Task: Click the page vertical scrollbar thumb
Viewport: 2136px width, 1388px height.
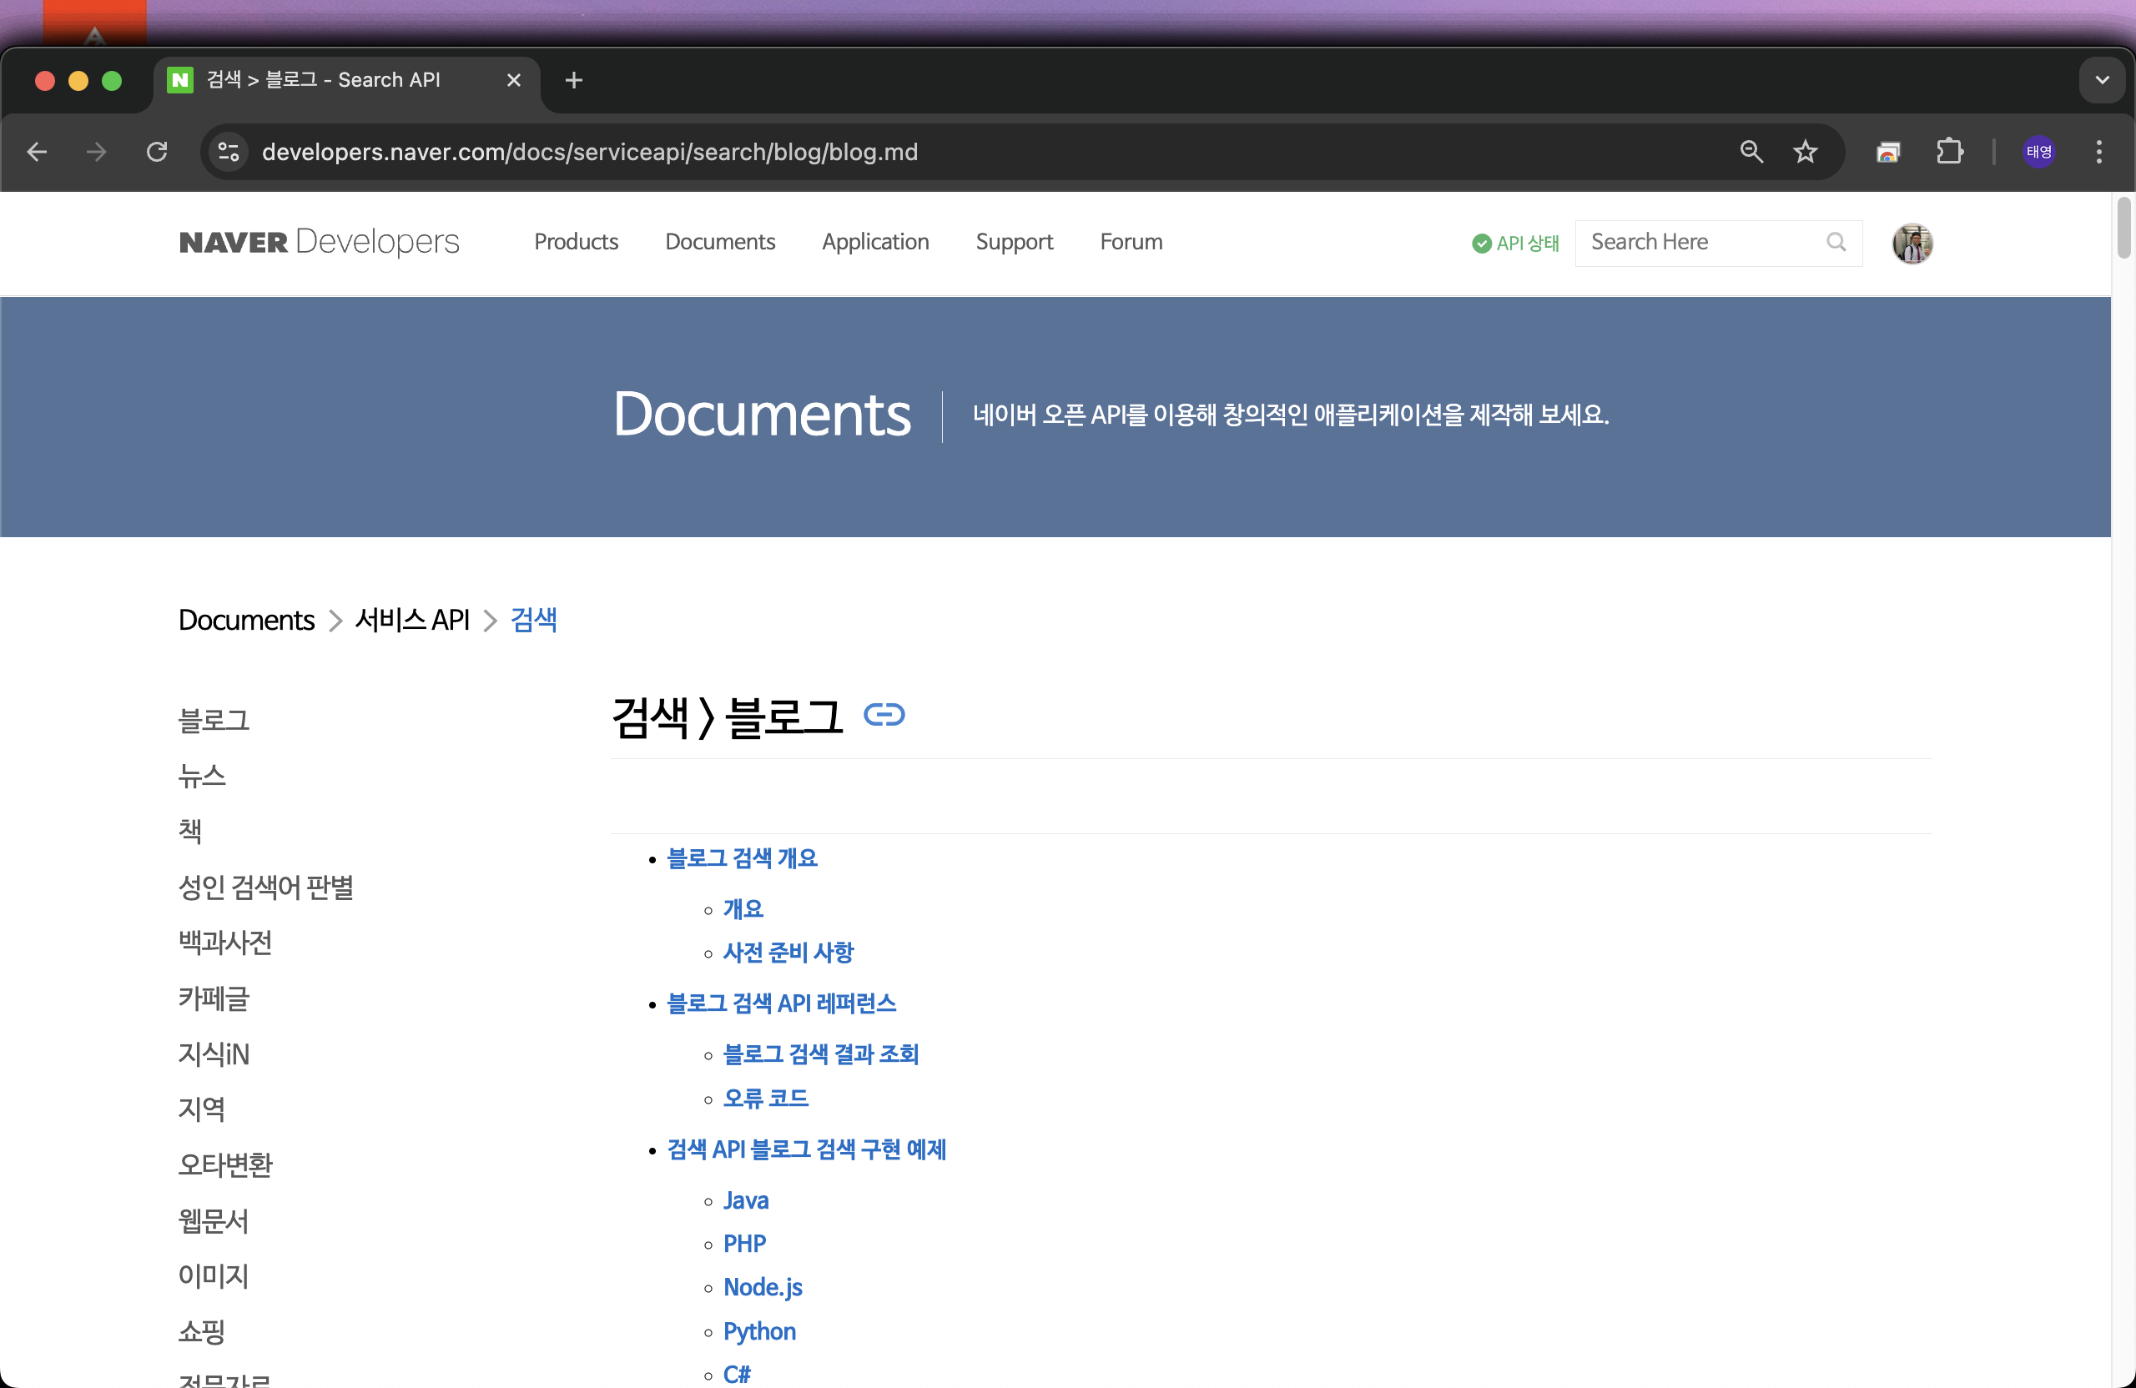Action: (2123, 228)
